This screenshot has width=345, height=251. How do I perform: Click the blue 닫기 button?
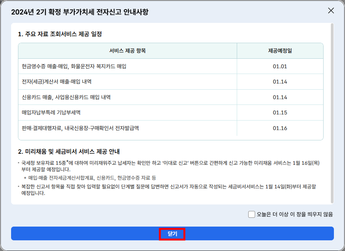tap(172, 234)
